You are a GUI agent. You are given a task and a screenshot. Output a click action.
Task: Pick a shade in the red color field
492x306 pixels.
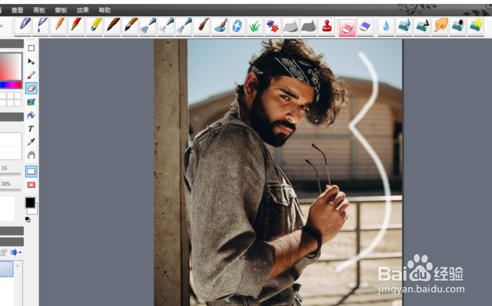tap(11, 67)
